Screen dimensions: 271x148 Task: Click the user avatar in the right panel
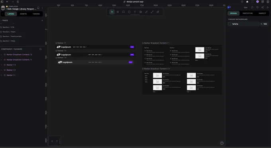point(229,7)
